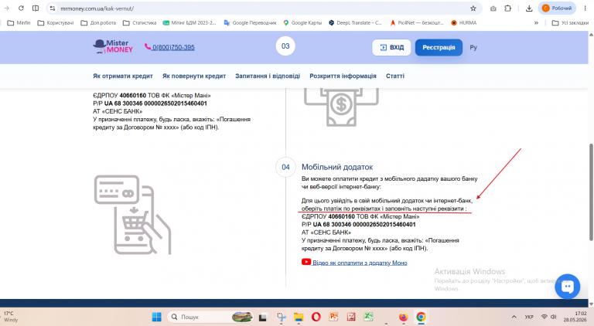This screenshot has height=326, width=594.
Task: Open the Minfin bookmark folder
Action: click(x=19, y=22)
